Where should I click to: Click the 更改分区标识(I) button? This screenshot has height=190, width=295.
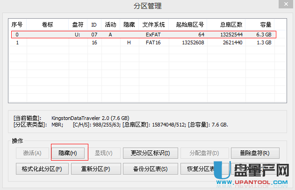click(150, 153)
